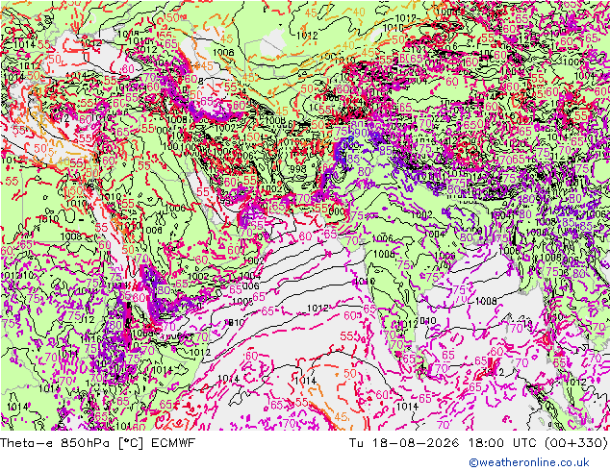Click the 1012 isobar label mid Arabian Sea
Viewport: 610px width, 471px height.
[x=318, y=309]
